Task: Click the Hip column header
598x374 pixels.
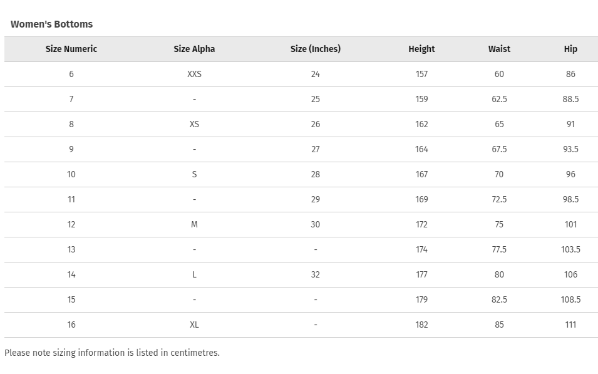Action: (570, 49)
